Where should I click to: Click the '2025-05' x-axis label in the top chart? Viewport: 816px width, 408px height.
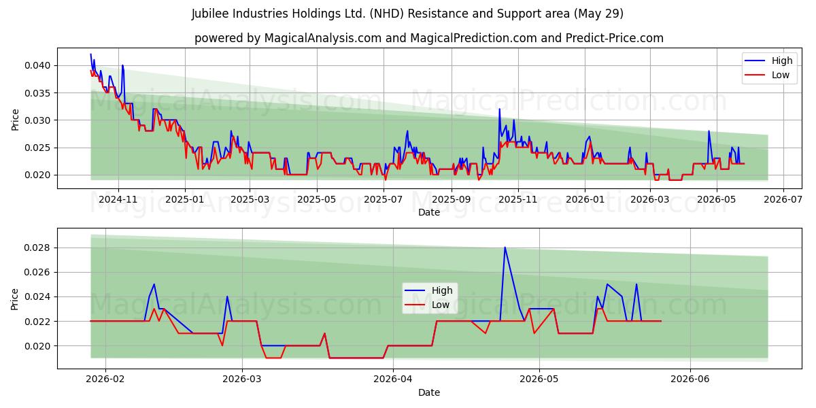(316, 200)
